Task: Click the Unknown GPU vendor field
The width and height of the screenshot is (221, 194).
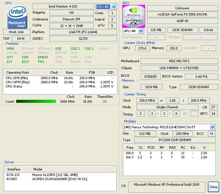Action: coord(183,8)
